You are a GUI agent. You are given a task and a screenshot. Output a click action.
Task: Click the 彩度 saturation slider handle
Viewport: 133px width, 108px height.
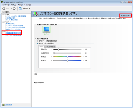(x=67, y=61)
